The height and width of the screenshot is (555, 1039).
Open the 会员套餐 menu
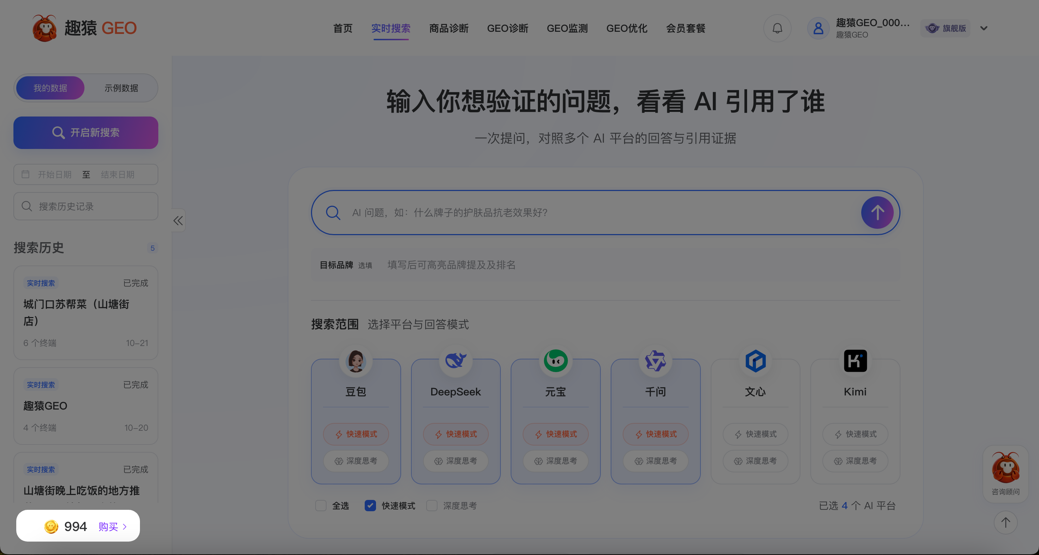[686, 28]
